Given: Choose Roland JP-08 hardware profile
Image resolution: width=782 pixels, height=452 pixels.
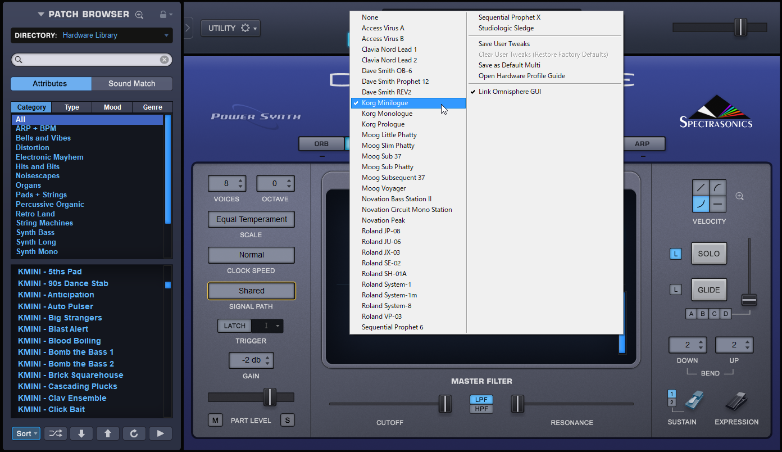Looking at the screenshot, I should point(408,231).
